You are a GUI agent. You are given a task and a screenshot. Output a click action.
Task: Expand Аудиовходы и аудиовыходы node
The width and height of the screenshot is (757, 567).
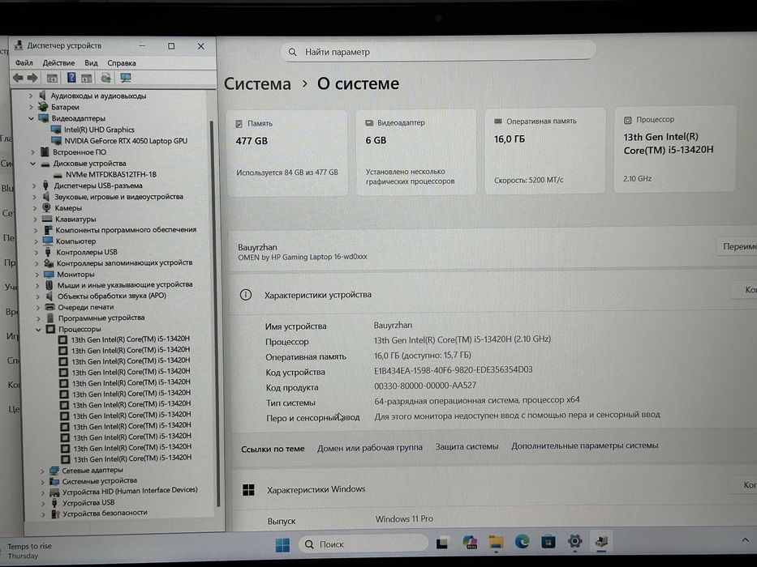tap(30, 96)
